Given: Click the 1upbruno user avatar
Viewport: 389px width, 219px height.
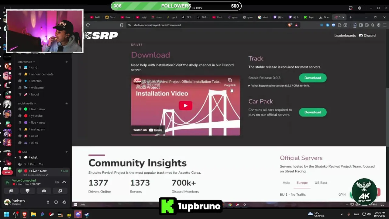Looking at the screenshot, I should [7, 202].
